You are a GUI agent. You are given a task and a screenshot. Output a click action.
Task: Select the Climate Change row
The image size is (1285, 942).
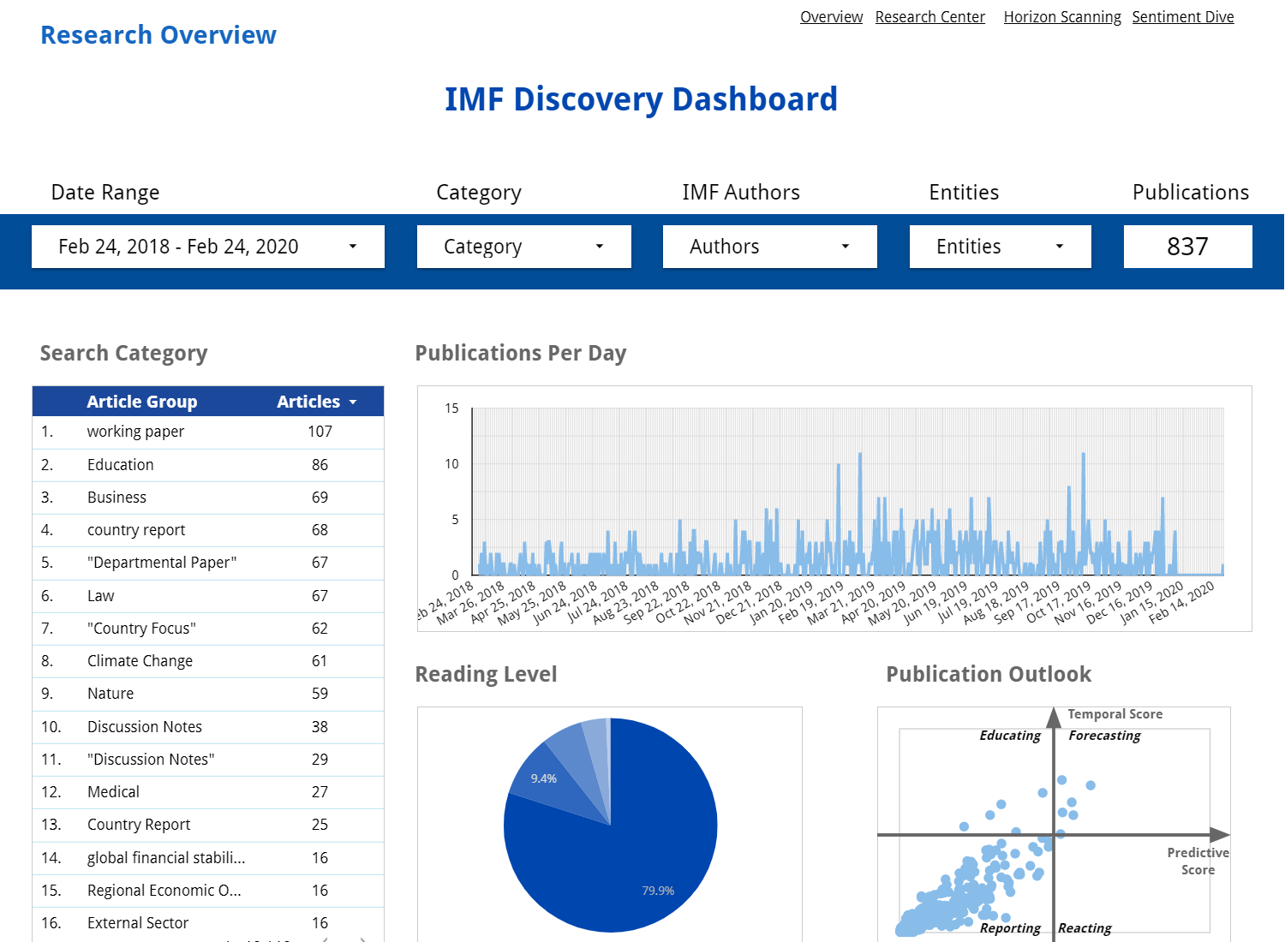[208, 661]
